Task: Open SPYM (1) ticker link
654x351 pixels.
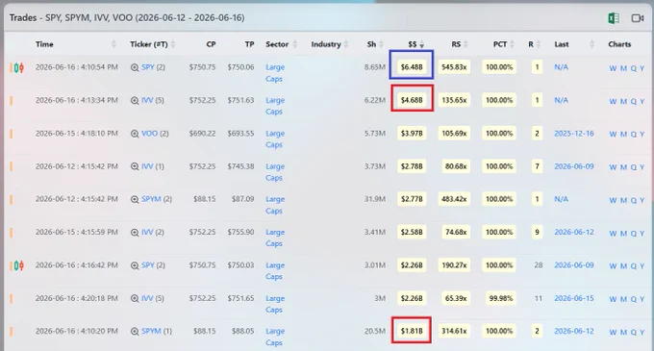Action: [x=151, y=331]
